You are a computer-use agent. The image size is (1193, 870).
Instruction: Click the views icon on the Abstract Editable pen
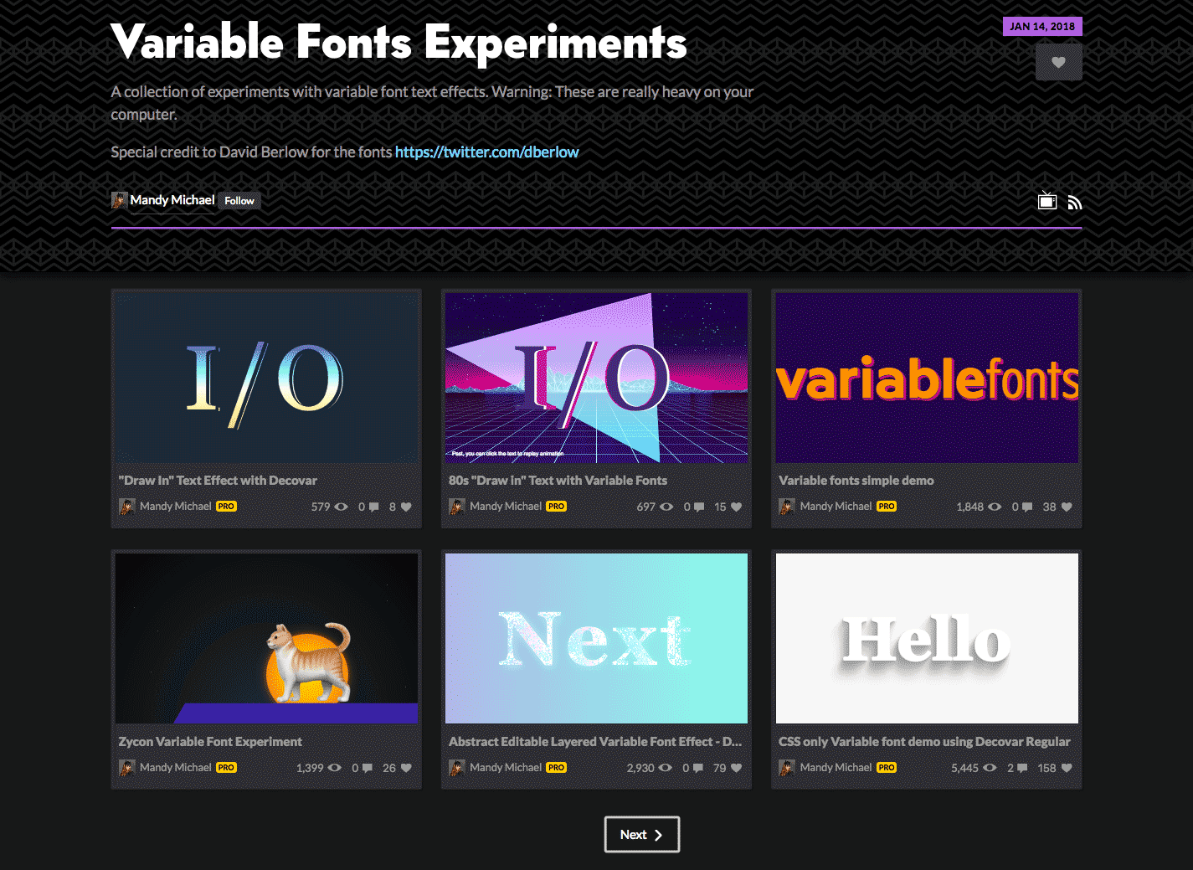click(665, 768)
